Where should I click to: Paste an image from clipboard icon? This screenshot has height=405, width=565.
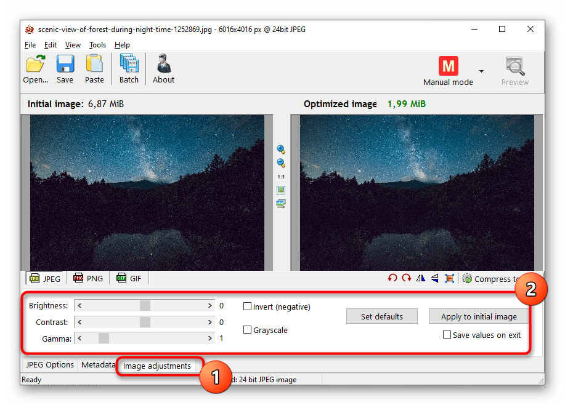(x=94, y=70)
